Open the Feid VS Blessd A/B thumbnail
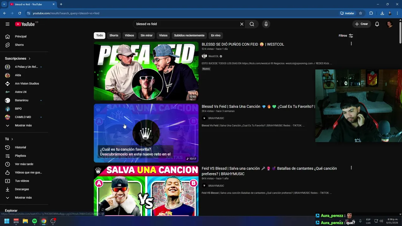Viewport: 402px width, 226px height. click(146, 191)
